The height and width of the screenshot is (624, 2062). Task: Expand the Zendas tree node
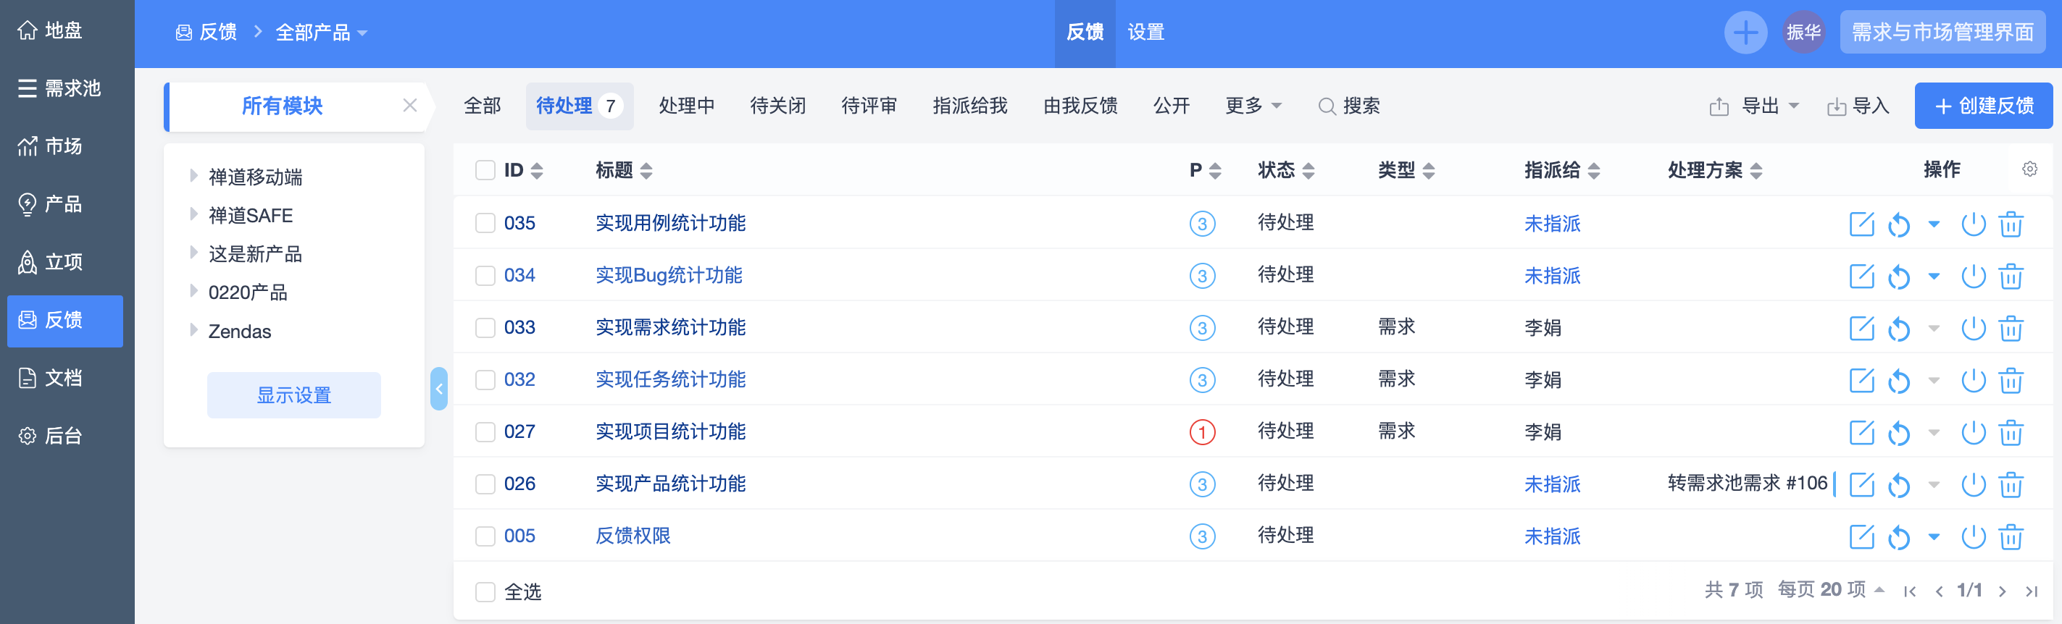[x=193, y=329]
